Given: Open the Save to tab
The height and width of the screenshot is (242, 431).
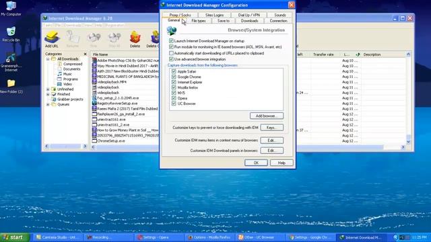Looking at the screenshot, I should pos(223,21).
